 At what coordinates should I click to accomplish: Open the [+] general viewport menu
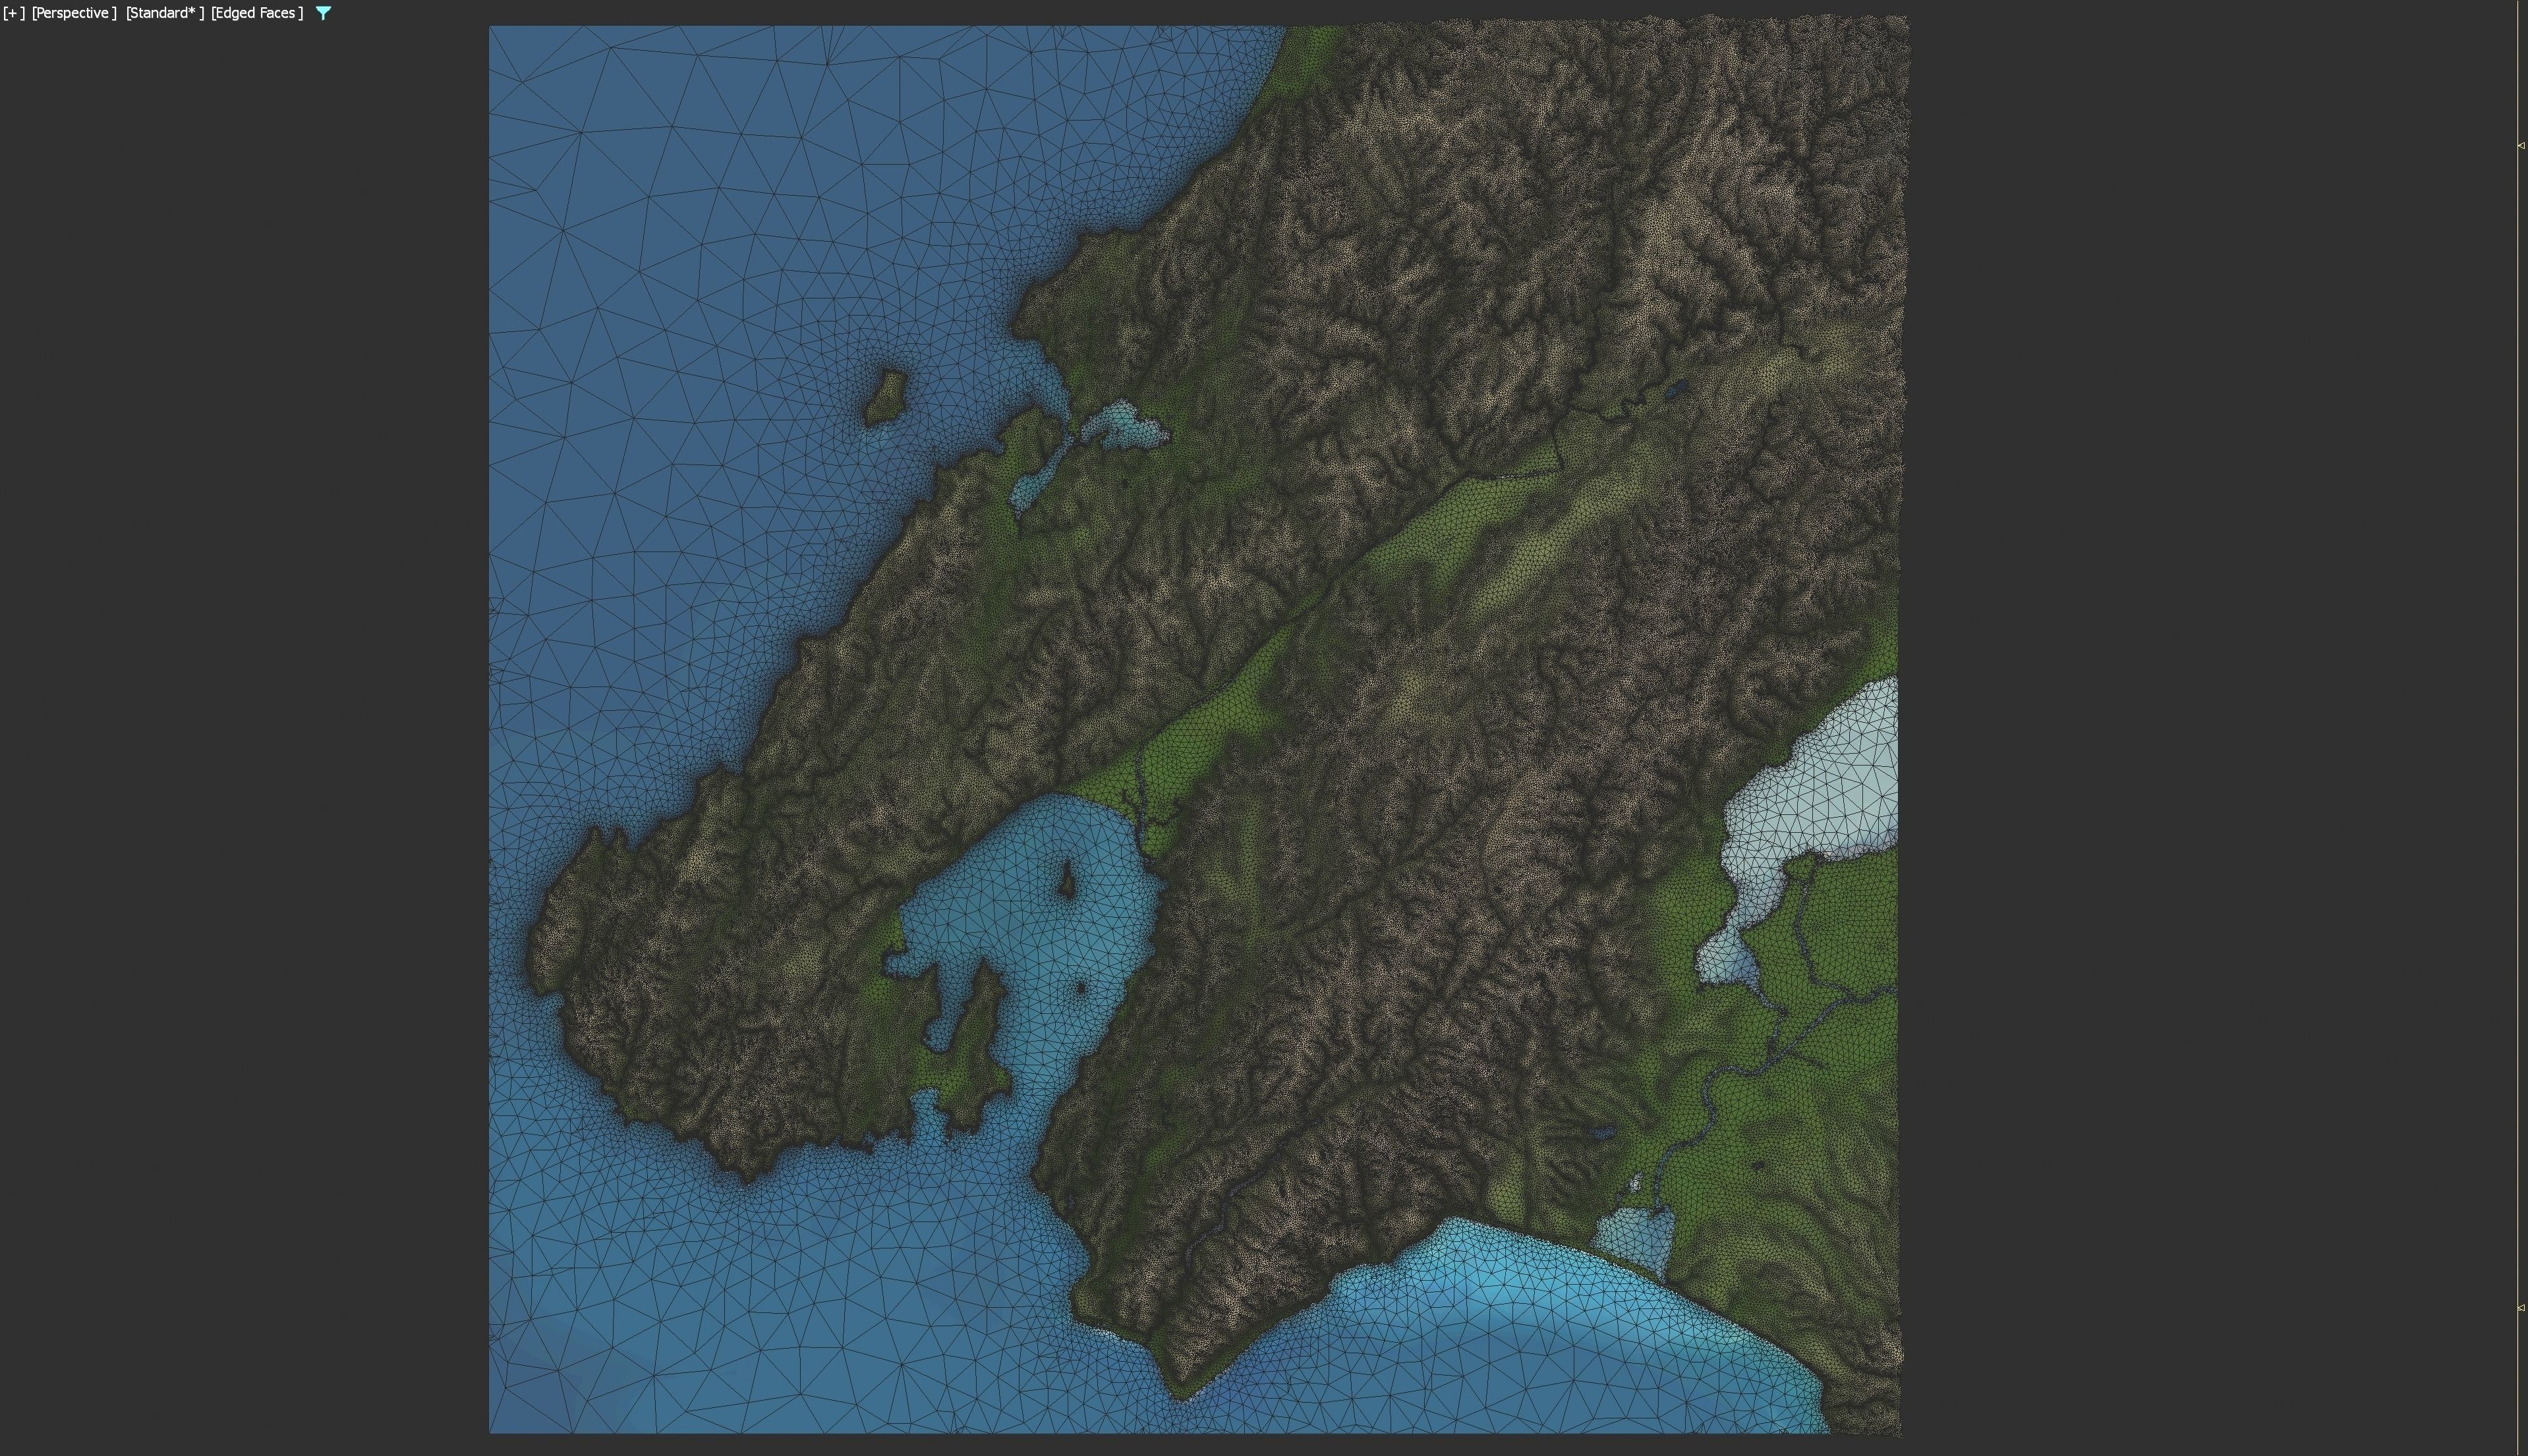coord(14,13)
